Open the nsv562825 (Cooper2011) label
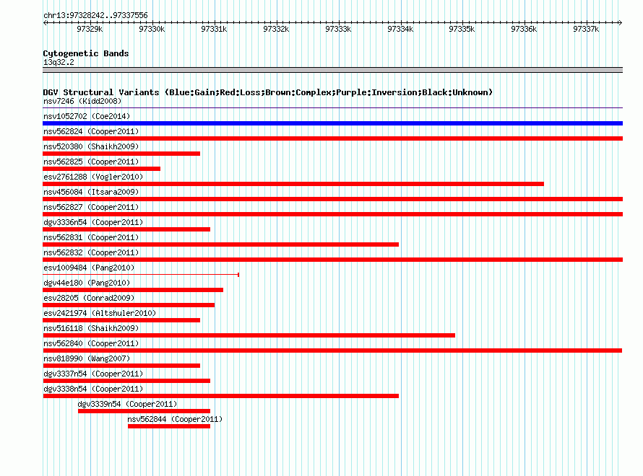This screenshot has width=643, height=476. [91, 162]
